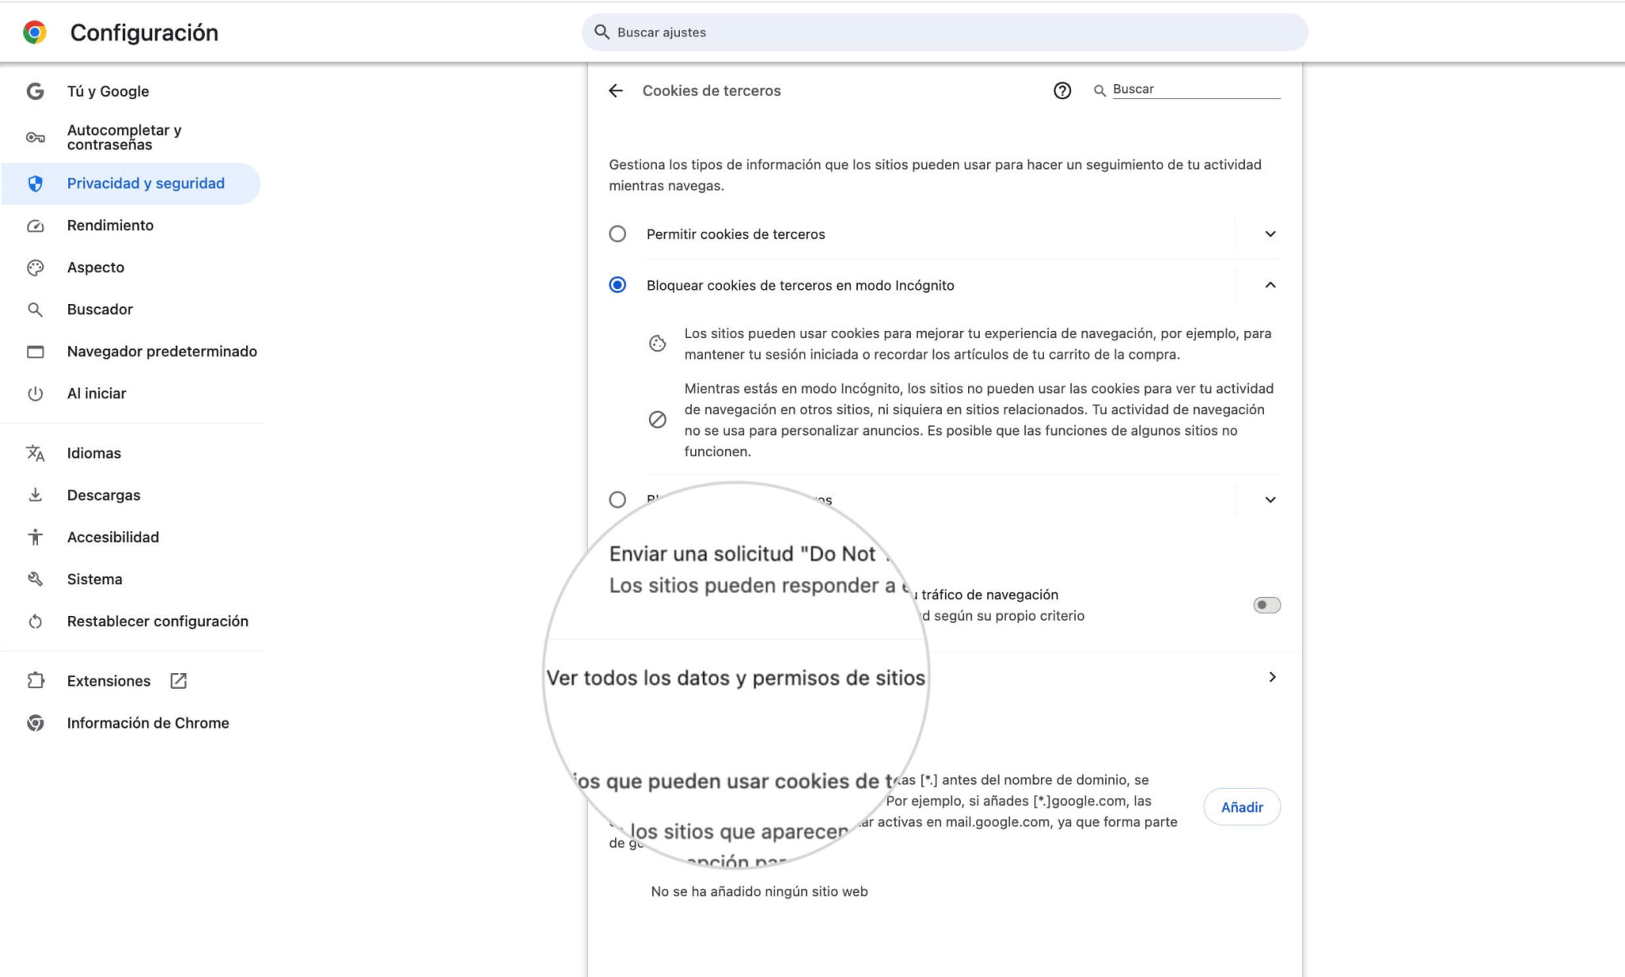Click the key icon for Autocompletar y contraseñas
The width and height of the screenshot is (1625, 977).
tap(35, 137)
